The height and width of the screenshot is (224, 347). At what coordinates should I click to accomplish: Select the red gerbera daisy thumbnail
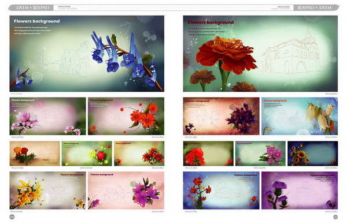coord(126,116)
